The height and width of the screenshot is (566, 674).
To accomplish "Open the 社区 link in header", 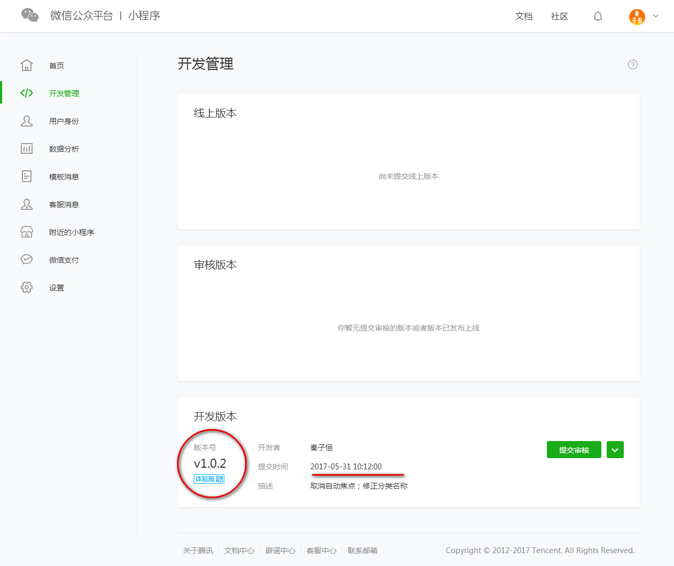I will 559,17.
